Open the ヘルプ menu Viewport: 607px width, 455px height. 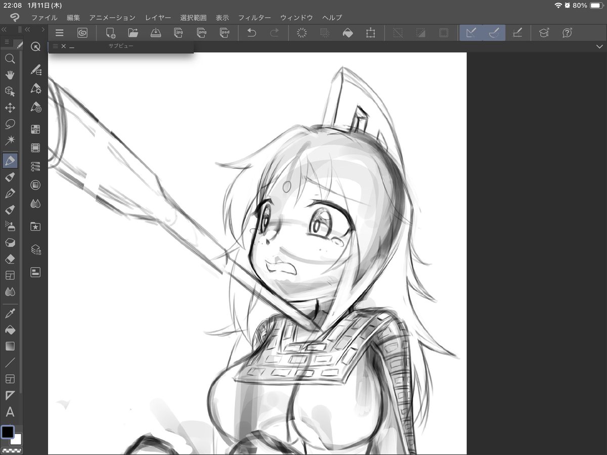tap(332, 18)
